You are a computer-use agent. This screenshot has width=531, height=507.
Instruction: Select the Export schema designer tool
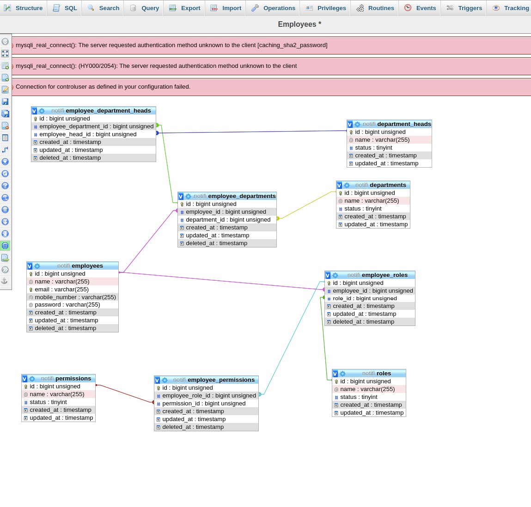[x=6, y=257]
